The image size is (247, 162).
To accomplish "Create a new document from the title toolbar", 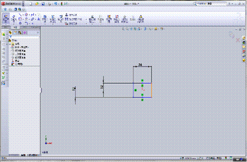I will (x=31, y=4).
